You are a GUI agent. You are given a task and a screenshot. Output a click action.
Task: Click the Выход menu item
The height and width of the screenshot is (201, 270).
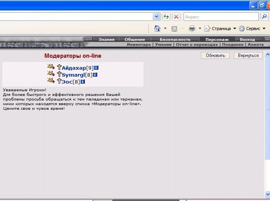tap(248, 40)
